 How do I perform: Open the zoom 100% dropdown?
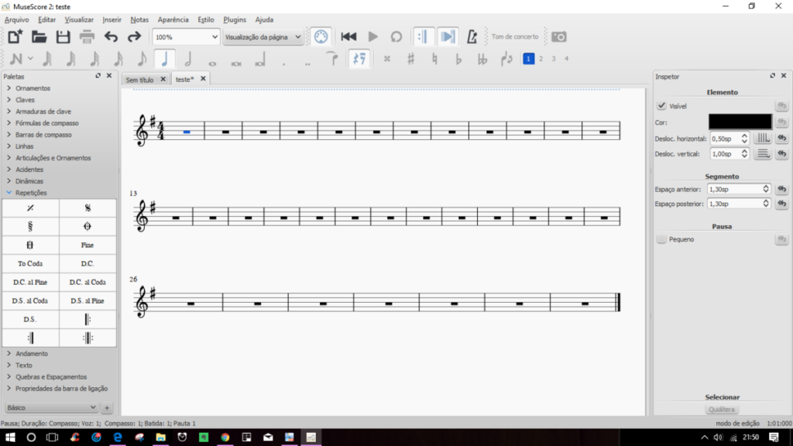186,36
